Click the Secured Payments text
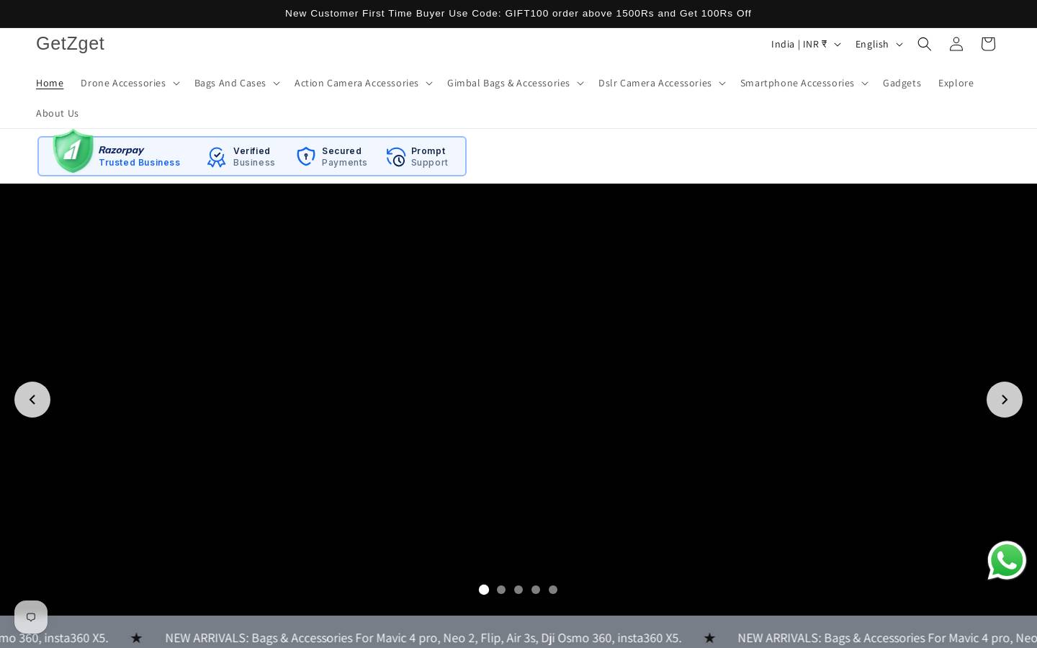The width and height of the screenshot is (1037, 648). pyautogui.click(x=344, y=156)
